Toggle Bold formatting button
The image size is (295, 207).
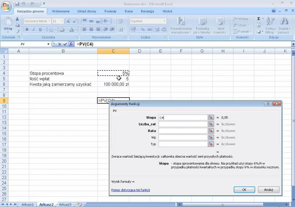(x=27, y=29)
